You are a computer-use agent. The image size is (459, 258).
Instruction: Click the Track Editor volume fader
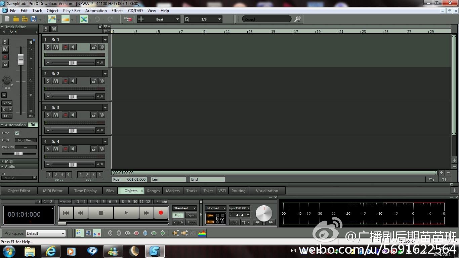point(21,59)
